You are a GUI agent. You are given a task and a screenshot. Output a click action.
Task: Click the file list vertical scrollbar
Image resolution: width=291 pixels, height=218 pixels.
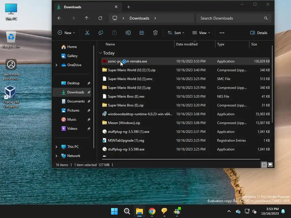[272, 84]
